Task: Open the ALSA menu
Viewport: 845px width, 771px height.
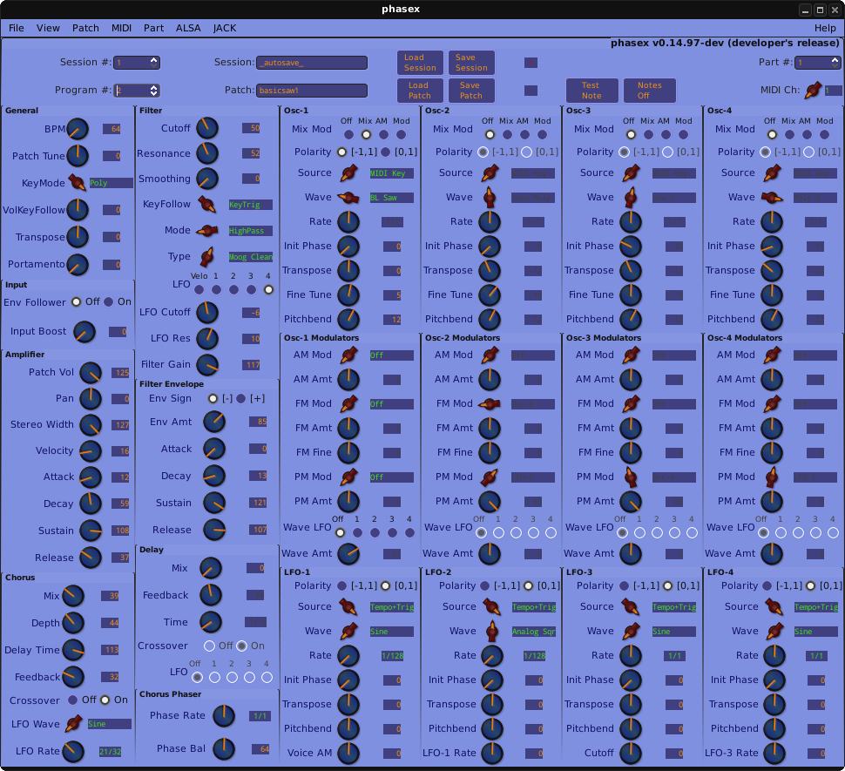Action: point(188,28)
